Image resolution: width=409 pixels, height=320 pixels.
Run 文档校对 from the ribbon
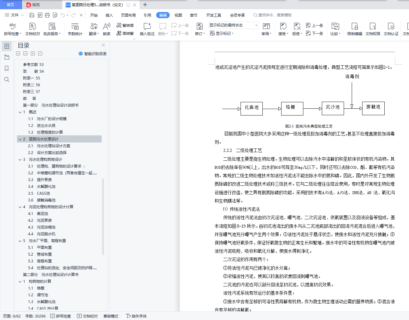coord(33,29)
